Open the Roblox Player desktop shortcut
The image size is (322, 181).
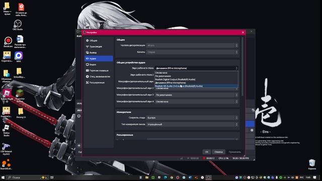pyautogui.click(x=7, y=96)
